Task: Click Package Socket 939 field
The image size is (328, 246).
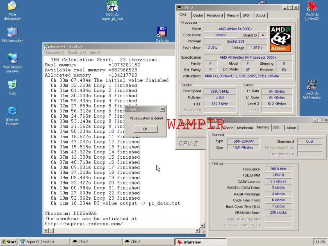Action: pyautogui.click(x=235, y=41)
